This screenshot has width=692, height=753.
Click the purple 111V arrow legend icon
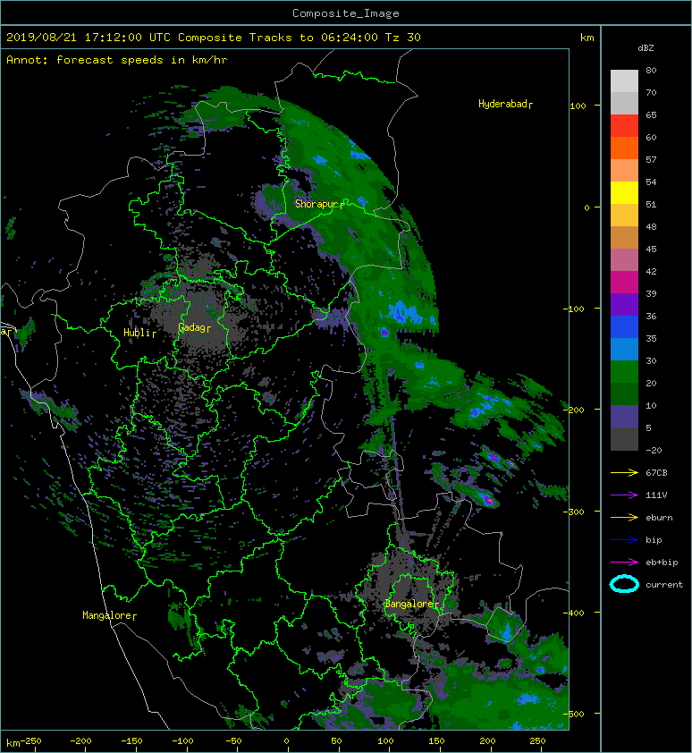(624, 495)
